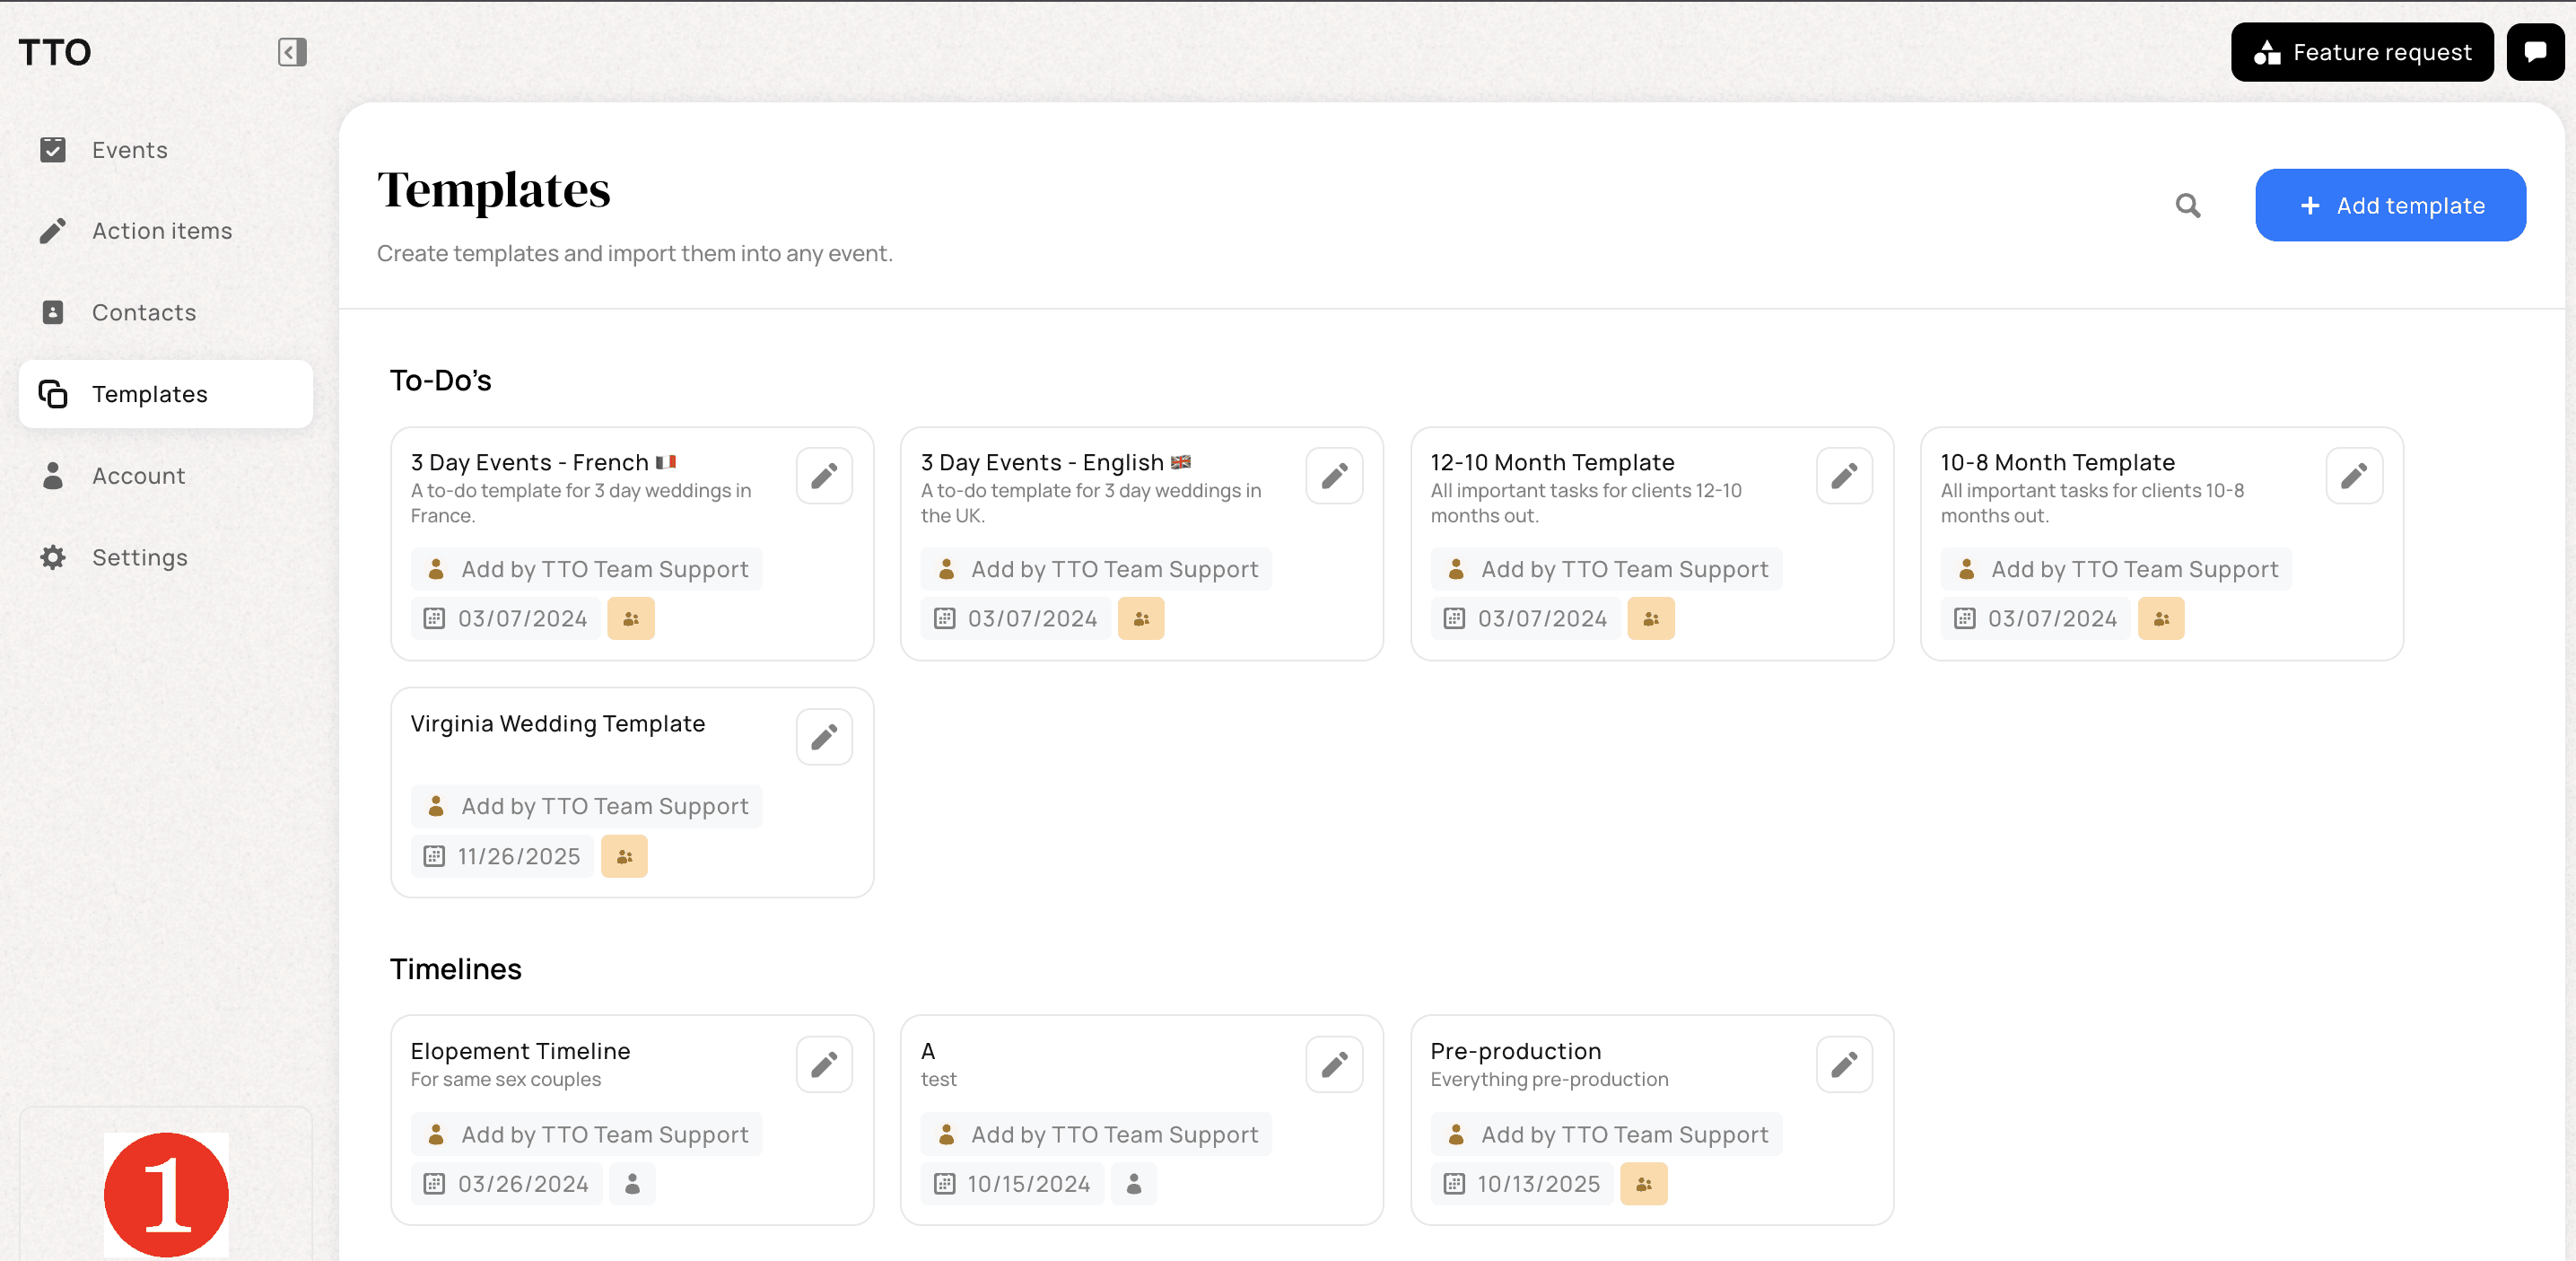Edit the Elopement Timeline template

[824, 1064]
